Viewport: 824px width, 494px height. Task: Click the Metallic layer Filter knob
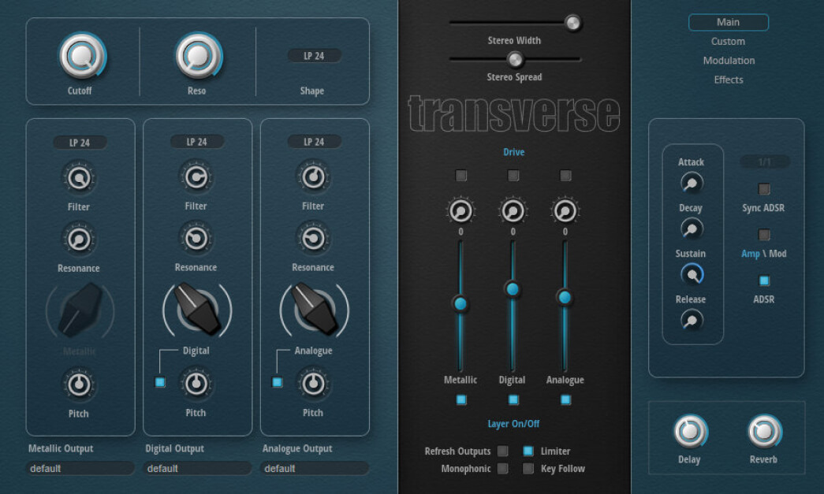pos(79,179)
